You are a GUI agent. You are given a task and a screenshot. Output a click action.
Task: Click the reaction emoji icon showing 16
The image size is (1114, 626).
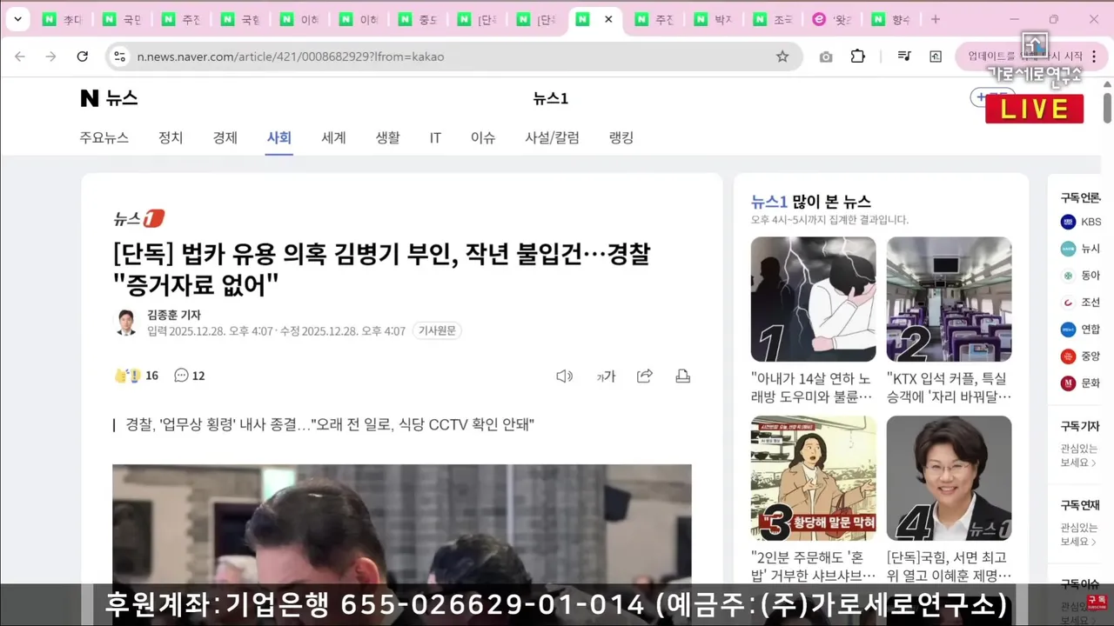tap(128, 376)
